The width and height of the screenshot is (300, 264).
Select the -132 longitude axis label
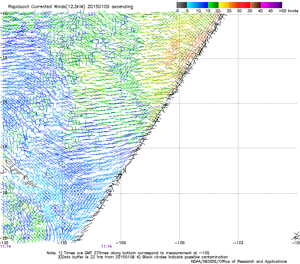tap(62, 243)
